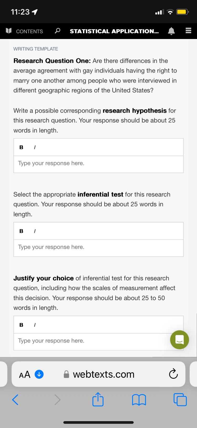Open the AA reader text options

[x=25, y=374]
